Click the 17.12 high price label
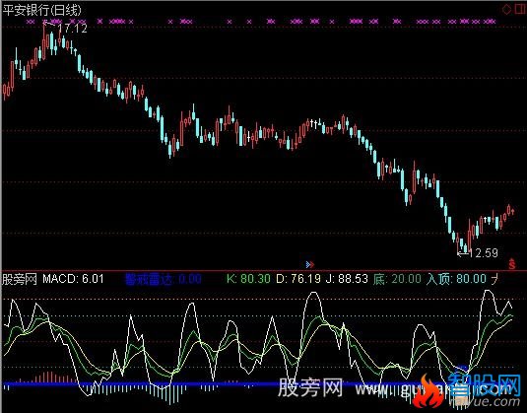The width and height of the screenshot is (527, 413). point(72,29)
